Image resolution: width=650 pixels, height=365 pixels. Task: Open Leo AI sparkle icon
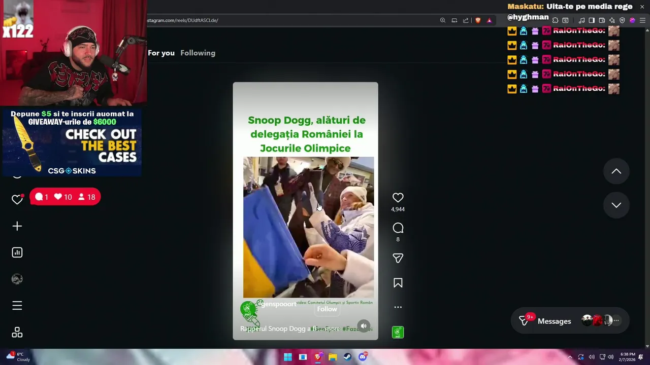coord(612,20)
